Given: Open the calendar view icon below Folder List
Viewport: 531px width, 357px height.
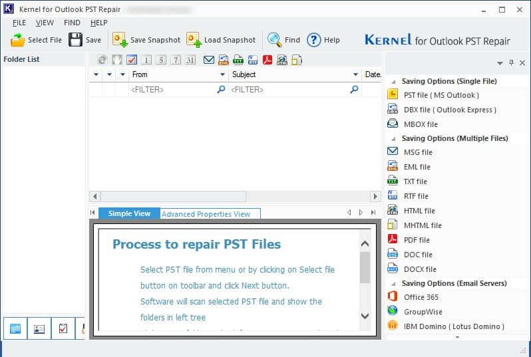Looking at the screenshot, I should 15,328.
